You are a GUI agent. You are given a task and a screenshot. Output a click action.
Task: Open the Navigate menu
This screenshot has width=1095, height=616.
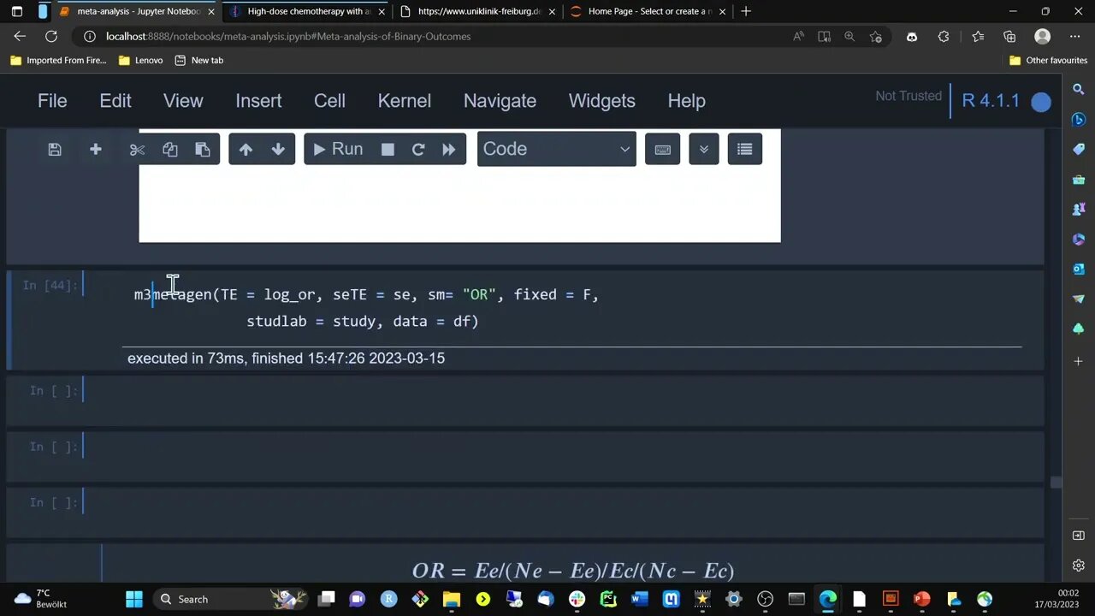(500, 101)
